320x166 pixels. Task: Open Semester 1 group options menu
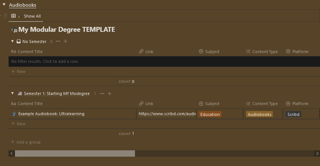[x=102, y=93]
